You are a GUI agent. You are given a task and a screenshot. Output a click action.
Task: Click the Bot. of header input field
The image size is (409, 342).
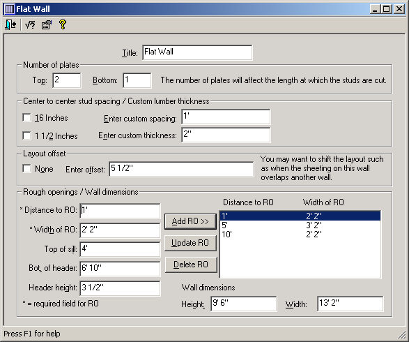click(x=120, y=269)
